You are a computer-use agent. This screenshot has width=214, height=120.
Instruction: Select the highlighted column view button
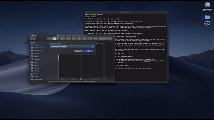point(55,39)
